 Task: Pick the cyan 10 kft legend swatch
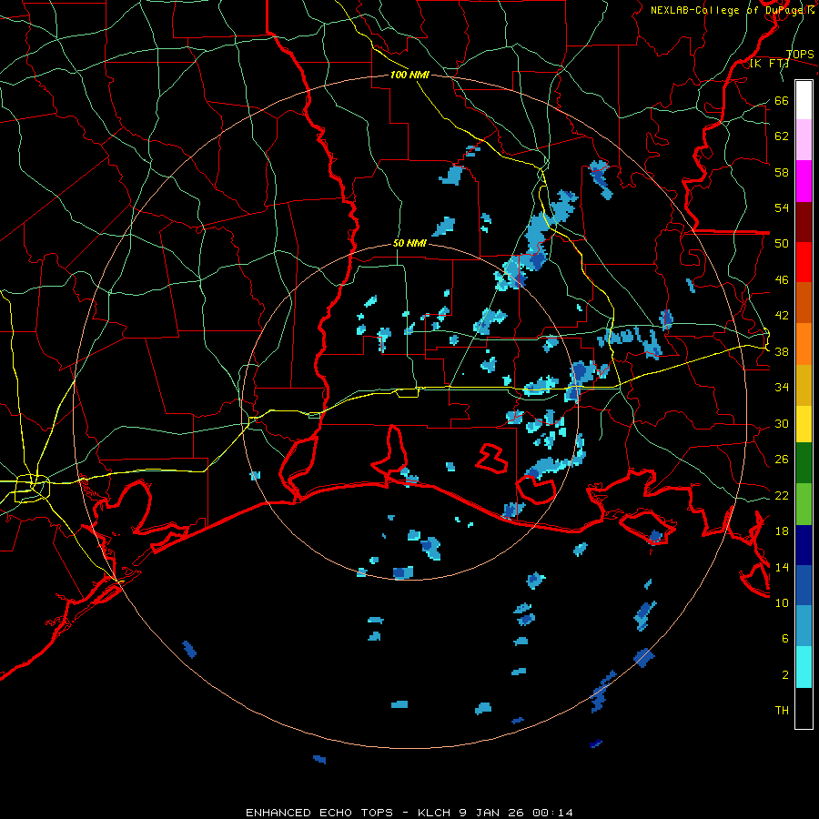(x=804, y=667)
